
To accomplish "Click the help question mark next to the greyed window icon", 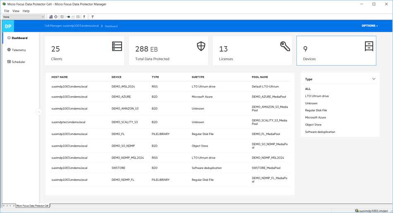I will [84, 17].
